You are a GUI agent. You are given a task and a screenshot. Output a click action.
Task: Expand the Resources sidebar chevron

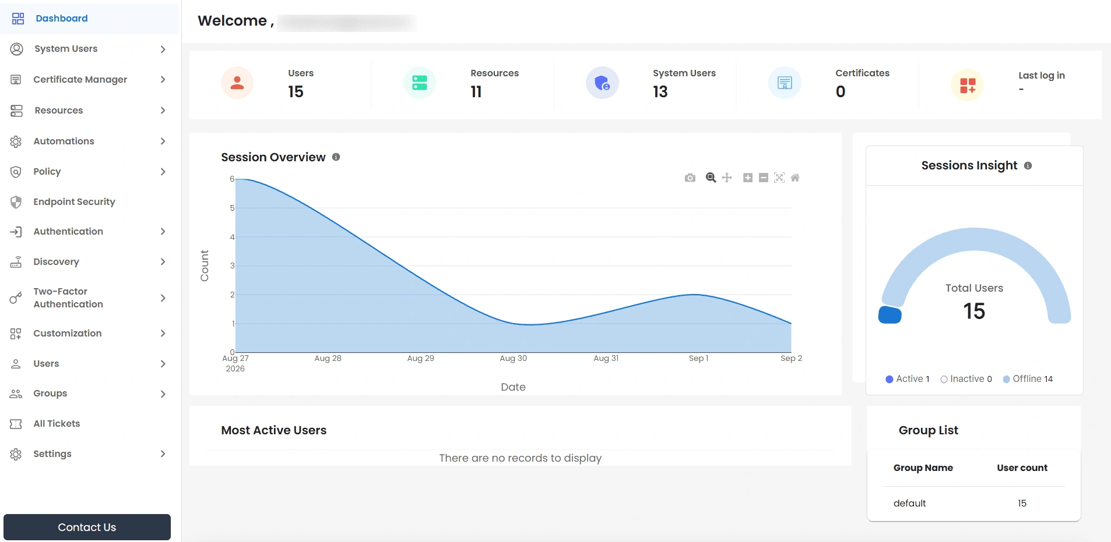pyautogui.click(x=163, y=110)
